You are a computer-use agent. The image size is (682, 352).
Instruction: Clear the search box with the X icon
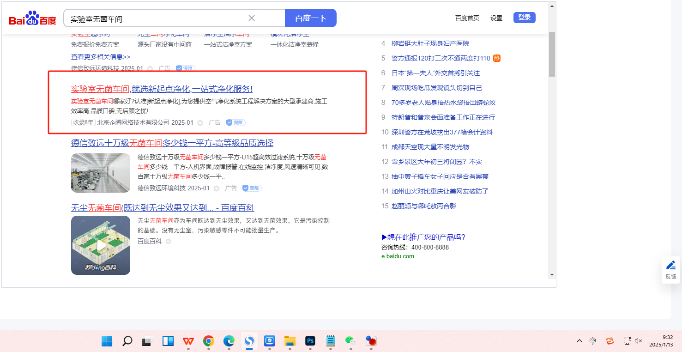(252, 18)
